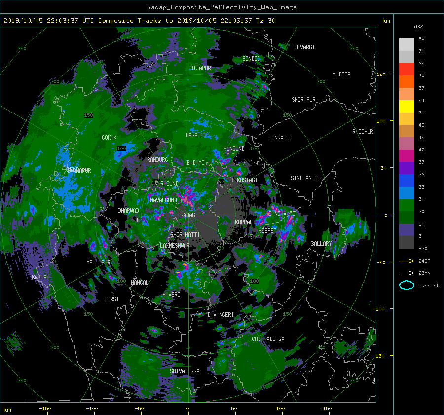Viewport: 444px width, 415px height.
Task: Click the 150 tick on right axis
Action: pos(381,74)
